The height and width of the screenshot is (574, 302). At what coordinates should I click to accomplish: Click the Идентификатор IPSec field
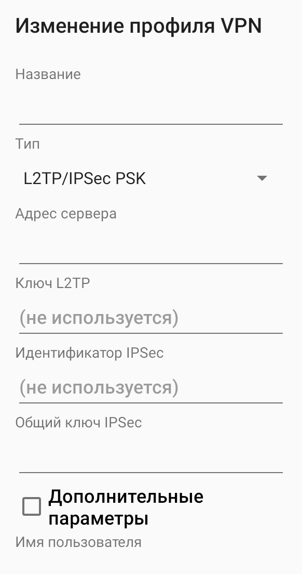coord(150,387)
